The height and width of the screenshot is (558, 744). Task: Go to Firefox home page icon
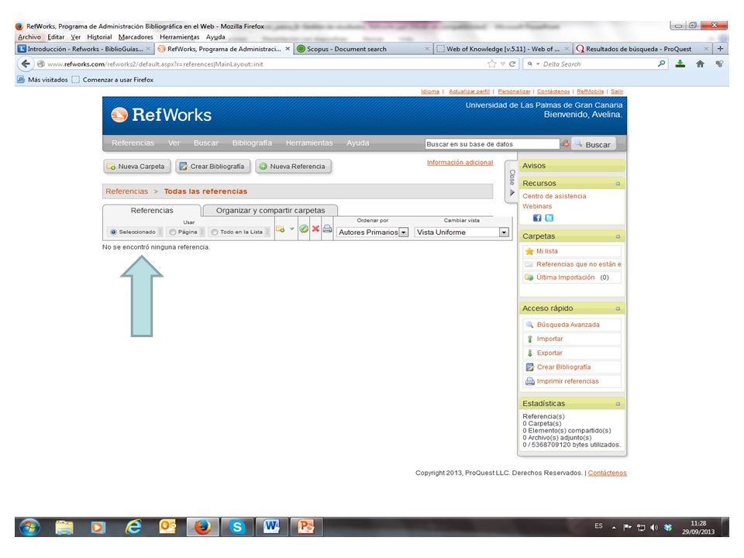click(700, 64)
